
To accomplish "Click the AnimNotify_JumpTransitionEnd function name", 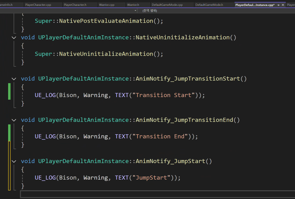I will 184,120.
